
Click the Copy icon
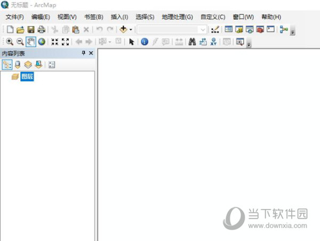(x=66, y=30)
